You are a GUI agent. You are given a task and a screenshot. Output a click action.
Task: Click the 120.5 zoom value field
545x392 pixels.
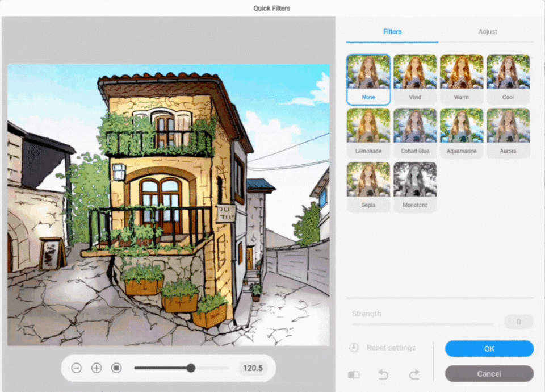pos(253,368)
